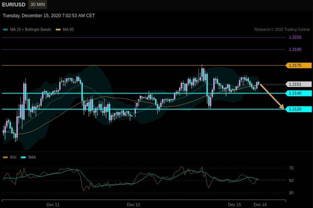
Task: Click the RSI 30 axis value
Action: [291, 193]
